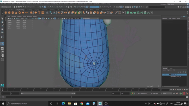This screenshot has height=106, width=189.
Task: Open the Mesh Display menu
Action: point(54,4)
